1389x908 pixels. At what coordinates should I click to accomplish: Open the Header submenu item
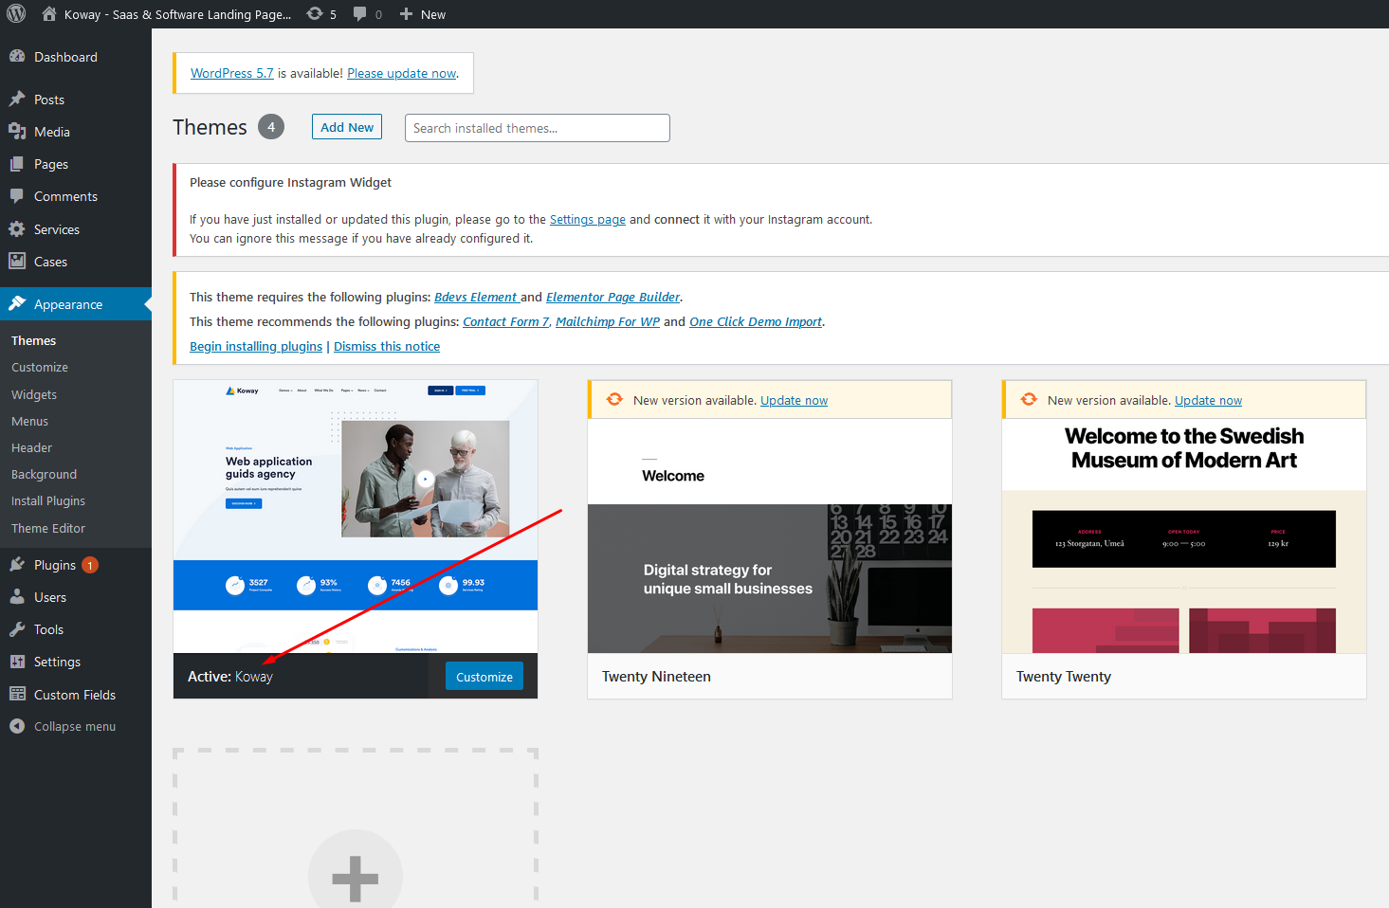(x=31, y=447)
